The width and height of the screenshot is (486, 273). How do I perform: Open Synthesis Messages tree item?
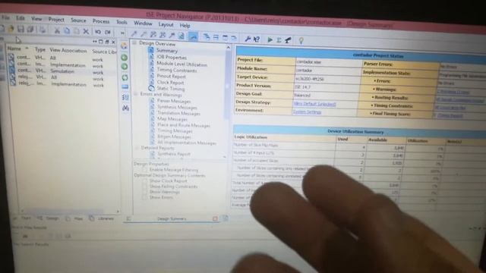pos(177,107)
